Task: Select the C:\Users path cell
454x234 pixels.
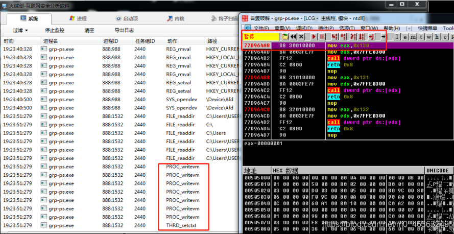Action: pos(216,133)
